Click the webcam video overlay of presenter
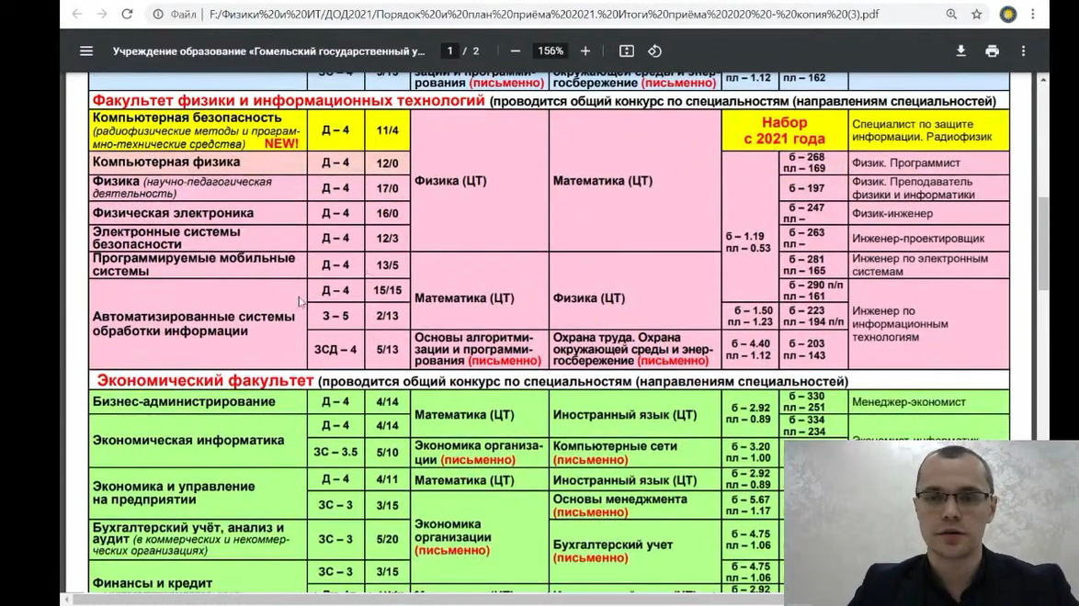 [x=931, y=522]
